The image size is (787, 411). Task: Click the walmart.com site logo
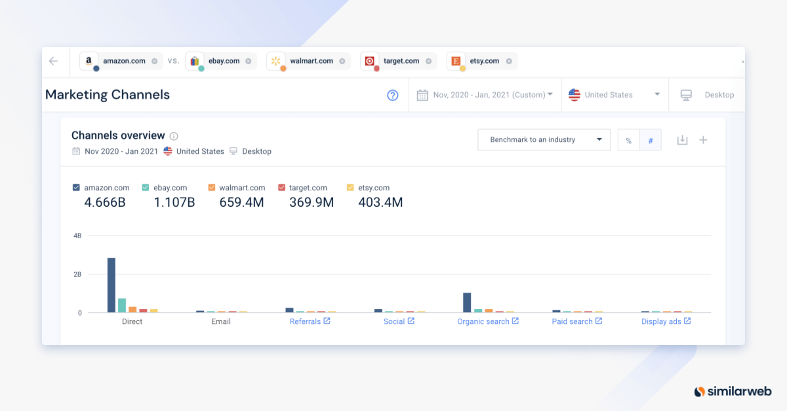tap(275, 61)
